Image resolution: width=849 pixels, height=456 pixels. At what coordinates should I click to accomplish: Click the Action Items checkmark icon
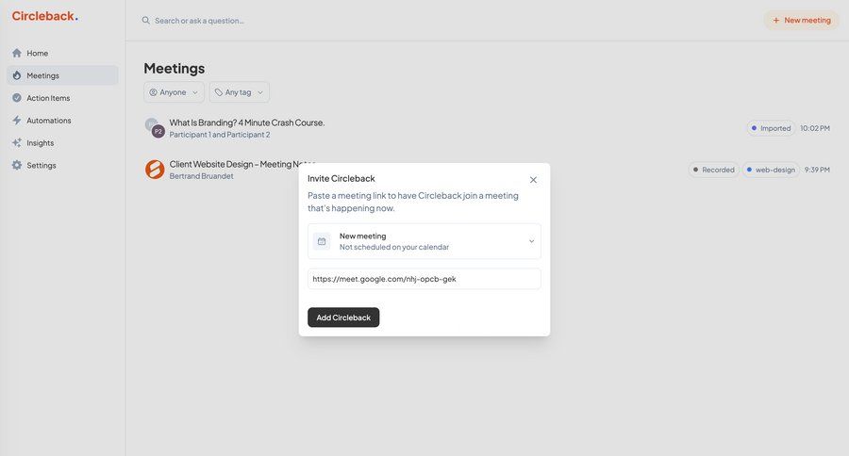(x=17, y=98)
